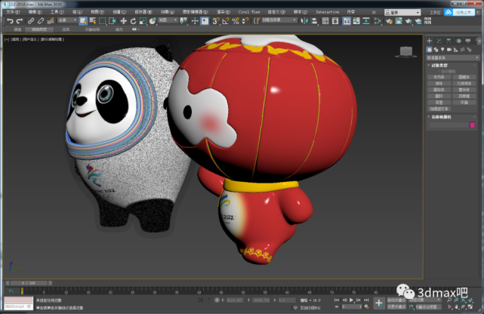Viewport: 484px width, 314px height.
Task: Open the Interactive menu
Action: coord(327,12)
